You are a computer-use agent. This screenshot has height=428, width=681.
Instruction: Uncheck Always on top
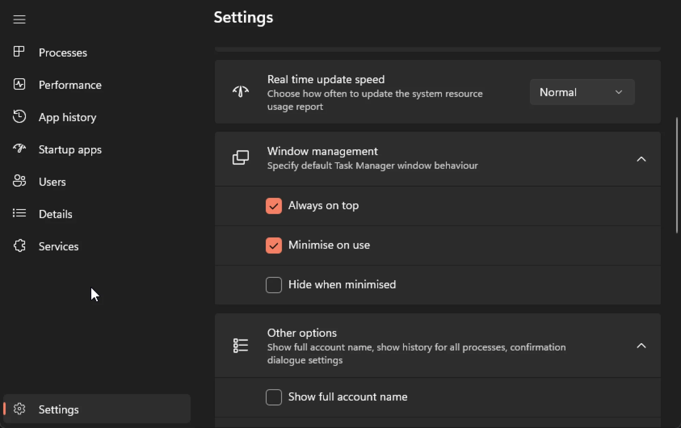(274, 206)
